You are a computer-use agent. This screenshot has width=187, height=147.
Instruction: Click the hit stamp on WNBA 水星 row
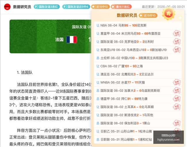177,83
